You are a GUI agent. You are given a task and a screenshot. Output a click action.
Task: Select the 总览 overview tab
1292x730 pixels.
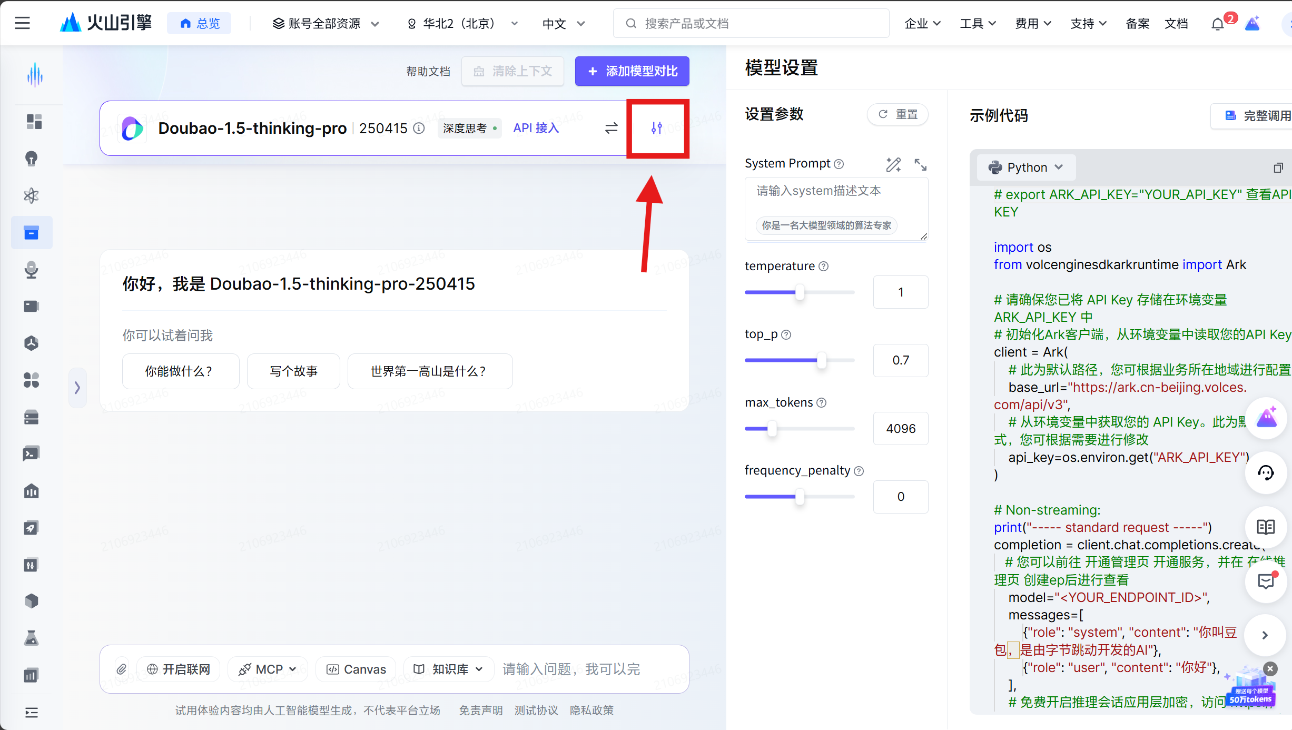pyautogui.click(x=200, y=24)
